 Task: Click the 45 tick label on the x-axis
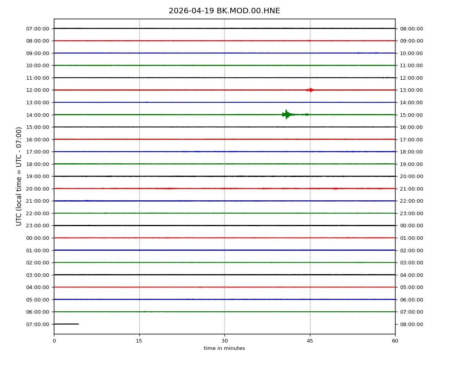[x=310, y=341]
